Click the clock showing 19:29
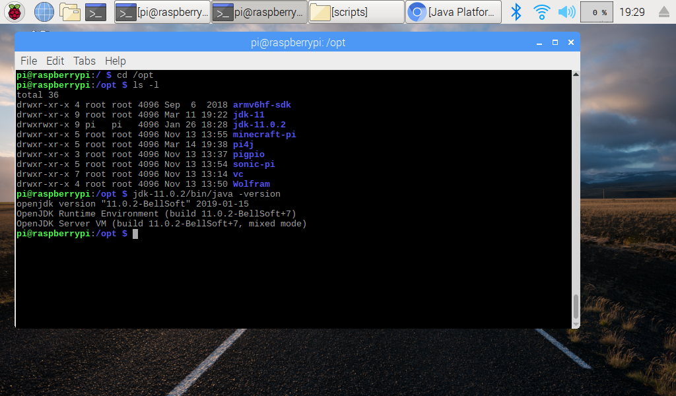The height and width of the screenshot is (396, 676). pyautogui.click(x=632, y=12)
